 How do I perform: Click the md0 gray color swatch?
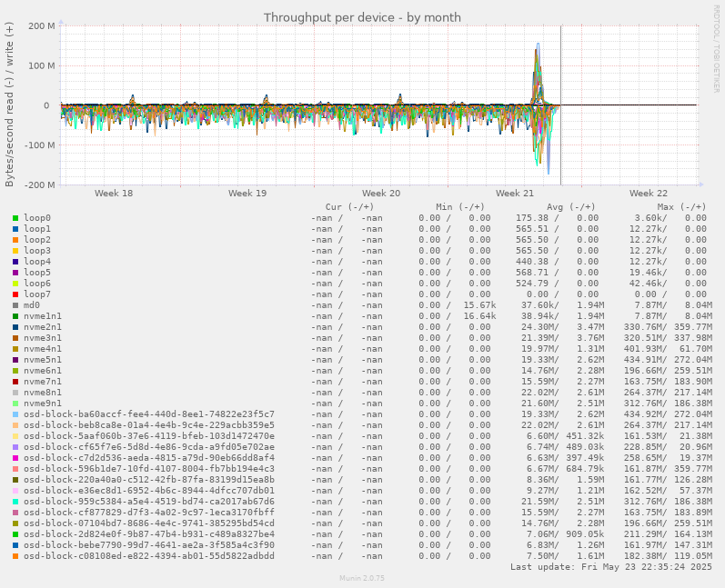coord(15,305)
